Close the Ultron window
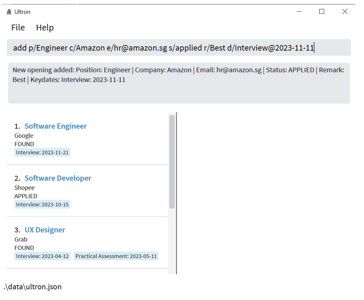The image size is (364, 300). (345, 12)
